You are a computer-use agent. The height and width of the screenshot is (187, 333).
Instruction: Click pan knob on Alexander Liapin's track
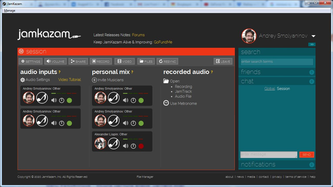point(133,146)
